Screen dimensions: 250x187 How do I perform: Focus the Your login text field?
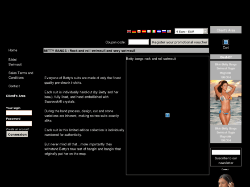click(x=19, y=113)
